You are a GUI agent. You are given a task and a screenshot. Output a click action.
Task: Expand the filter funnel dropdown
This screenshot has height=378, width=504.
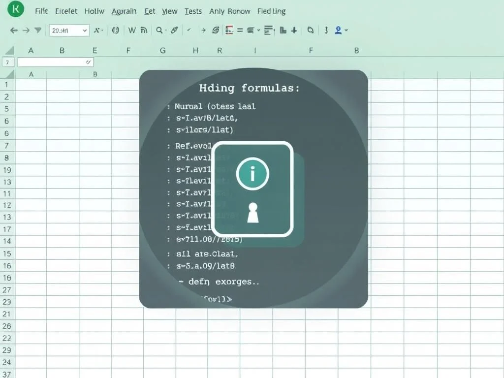coord(38,30)
